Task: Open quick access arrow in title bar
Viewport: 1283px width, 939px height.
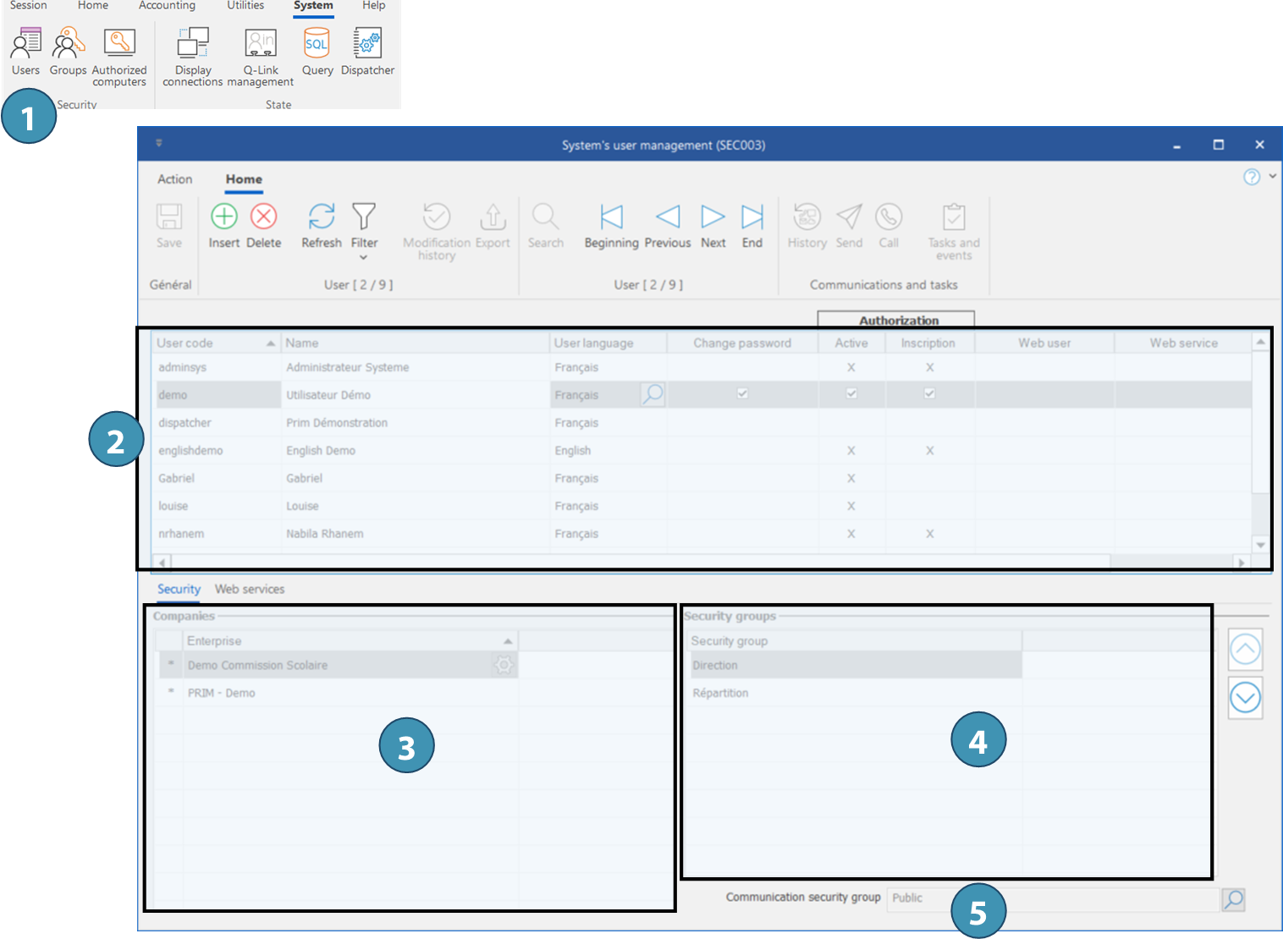Action: (x=159, y=143)
